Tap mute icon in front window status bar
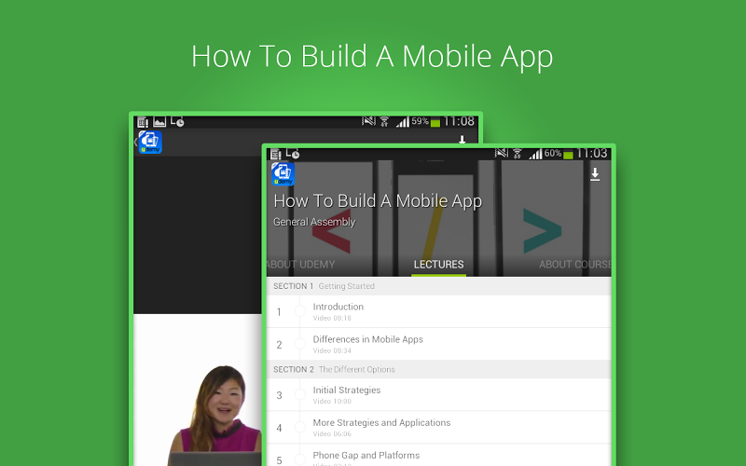The width and height of the screenshot is (746, 466). [502, 153]
